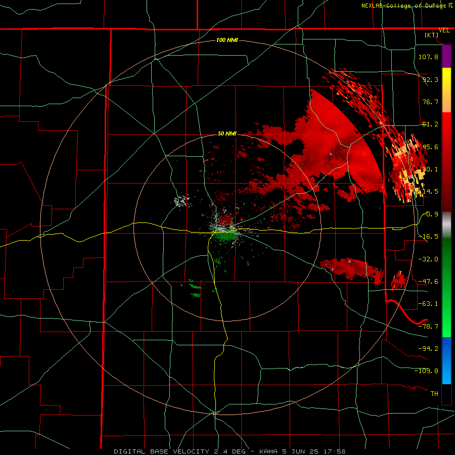
Task: Select the 61.2 legend value
Action: pyautogui.click(x=430, y=124)
